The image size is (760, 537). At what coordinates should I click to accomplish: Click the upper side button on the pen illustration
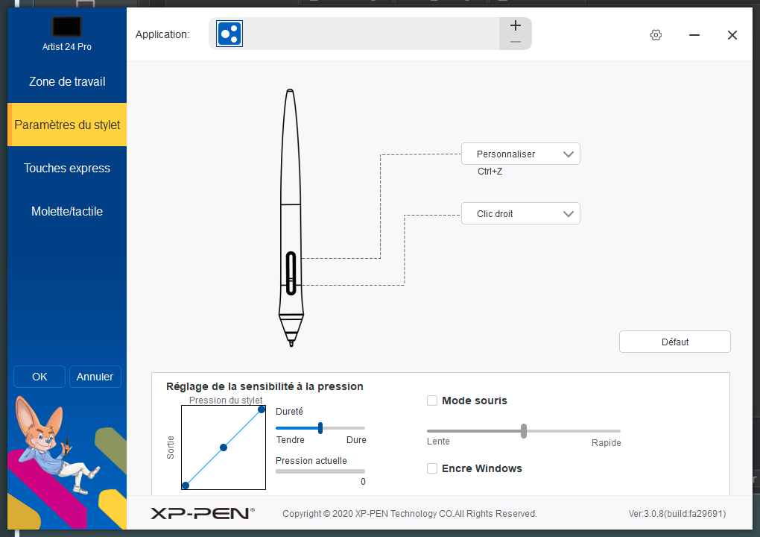[290, 266]
